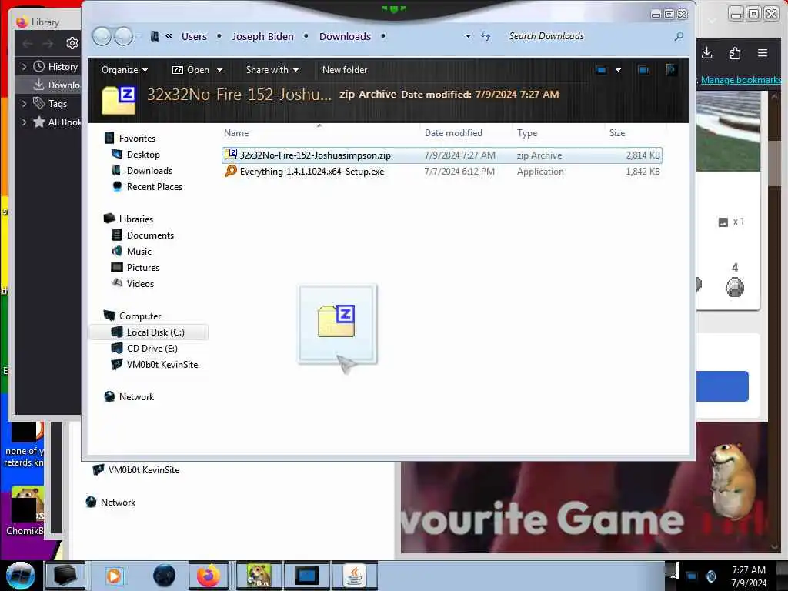Select Network in the back Explorer window
The image size is (788, 591).
pos(118,502)
